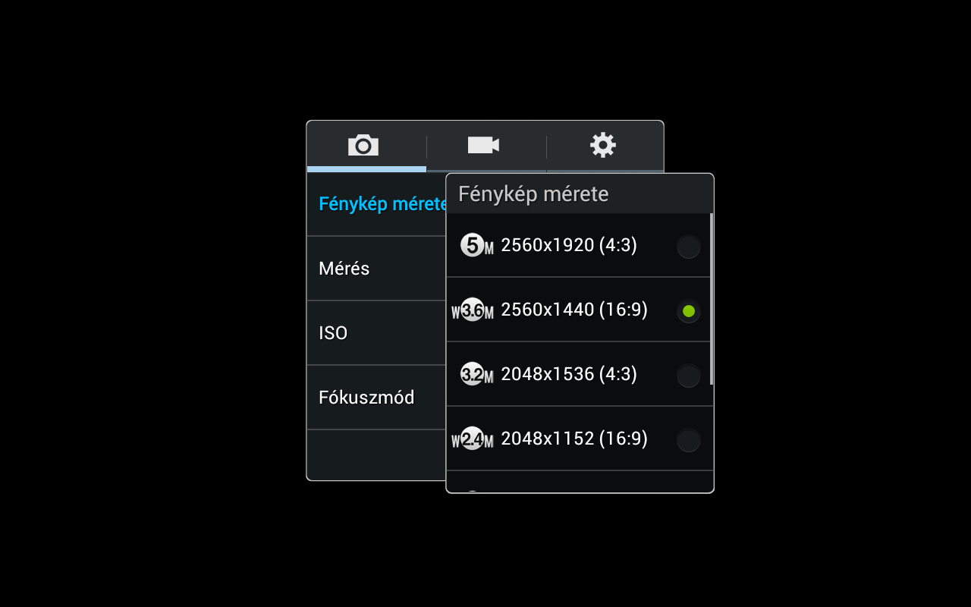Tap the 5M resolution icon
This screenshot has height=607, width=971.
(477, 246)
